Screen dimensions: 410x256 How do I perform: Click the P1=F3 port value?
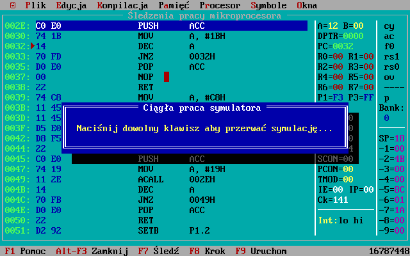tap(331, 97)
